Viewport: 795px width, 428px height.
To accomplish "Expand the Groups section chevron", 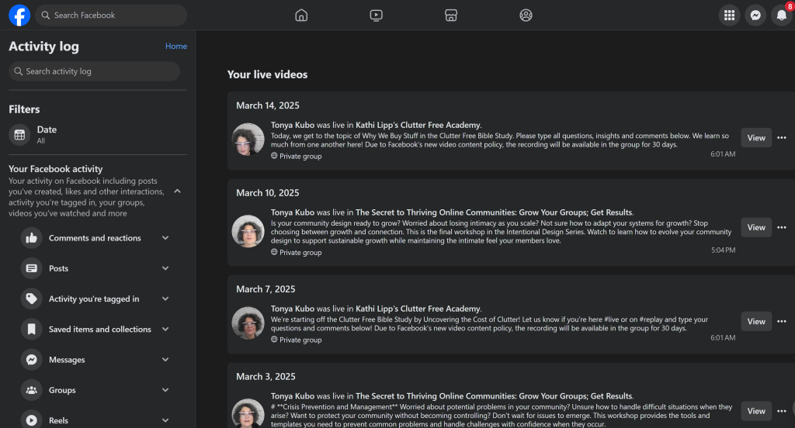I will point(165,390).
